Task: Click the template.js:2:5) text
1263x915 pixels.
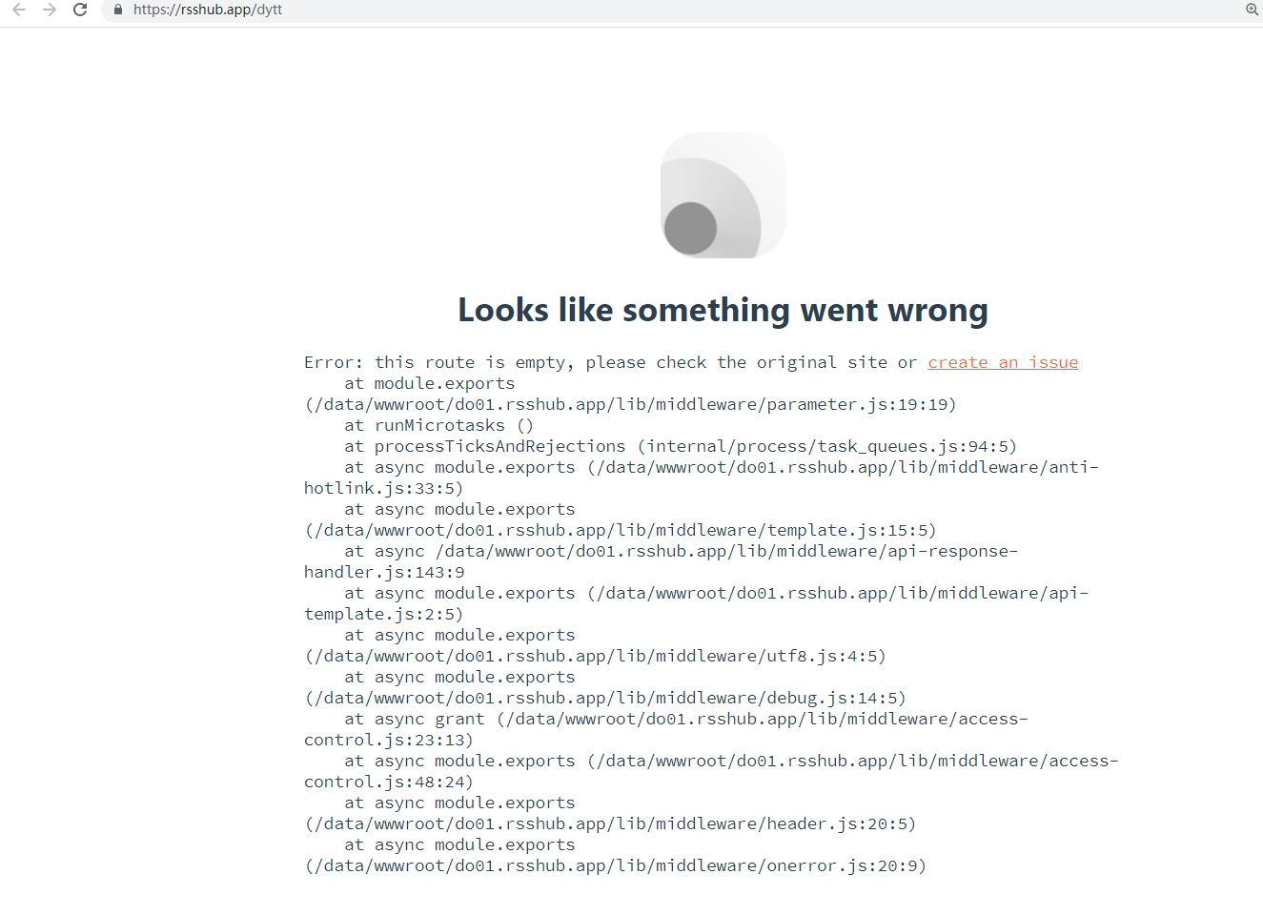Action: tap(383, 614)
